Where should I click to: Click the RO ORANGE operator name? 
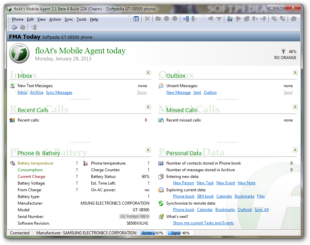click(x=285, y=58)
